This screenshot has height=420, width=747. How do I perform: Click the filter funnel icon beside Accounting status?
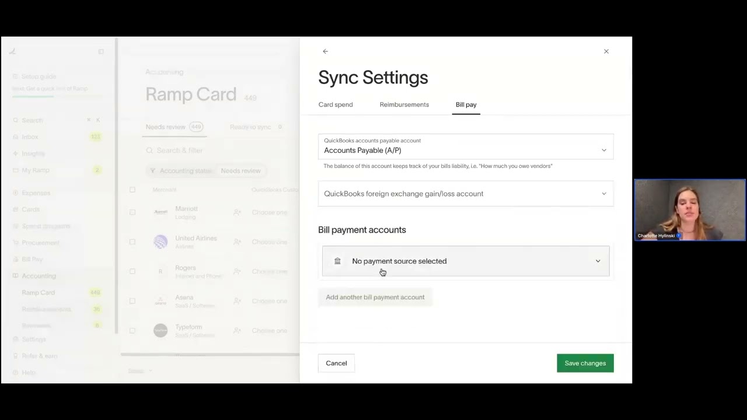click(x=152, y=171)
